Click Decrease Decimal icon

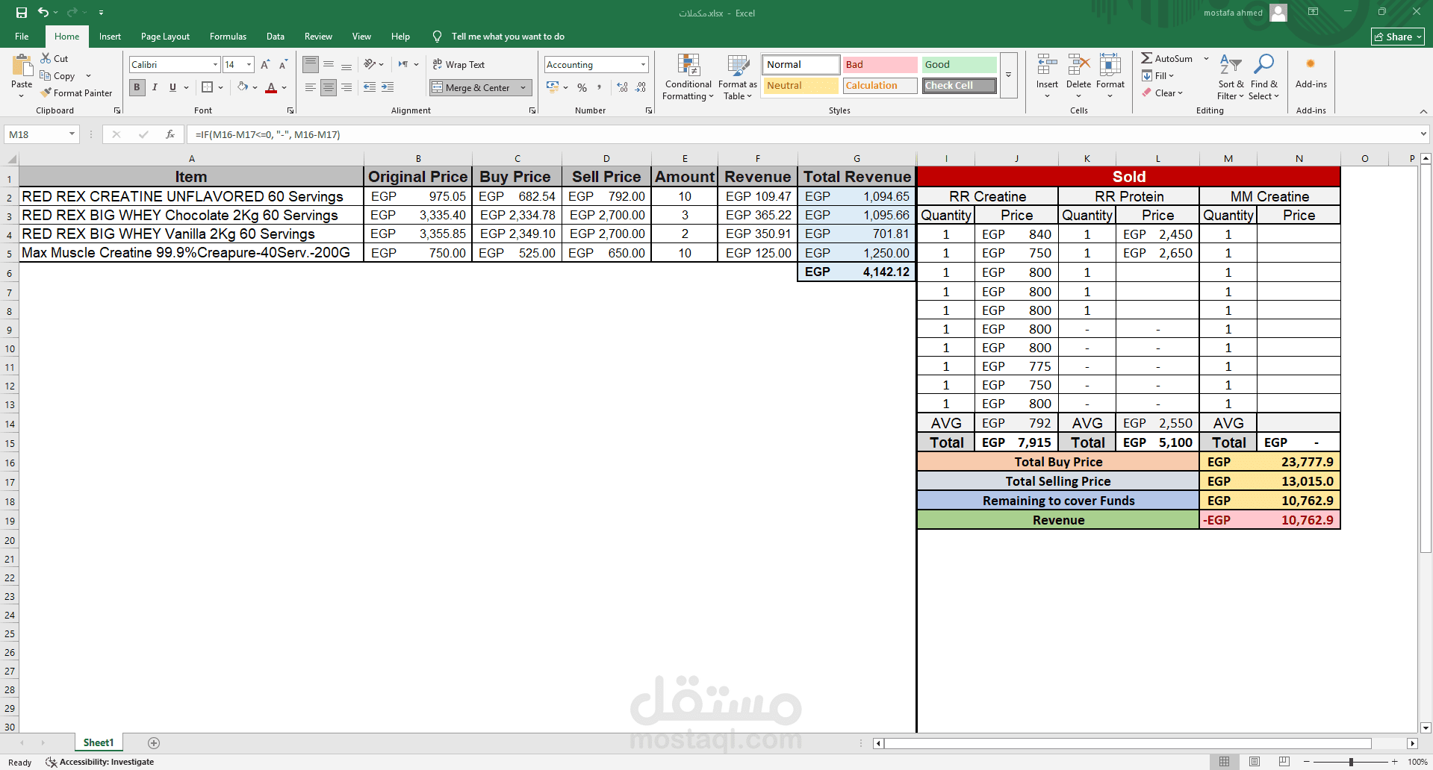641,88
